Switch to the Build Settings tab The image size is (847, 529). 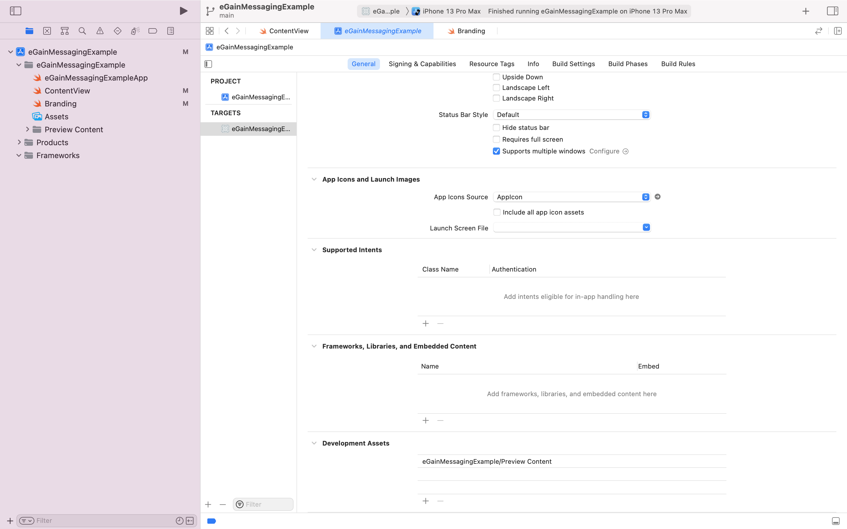(x=573, y=64)
